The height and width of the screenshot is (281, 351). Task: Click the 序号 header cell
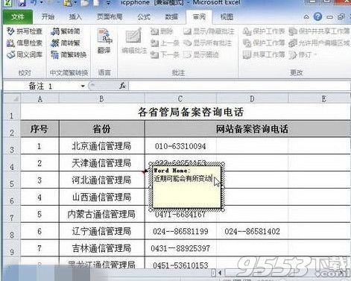[x=39, y=129]
